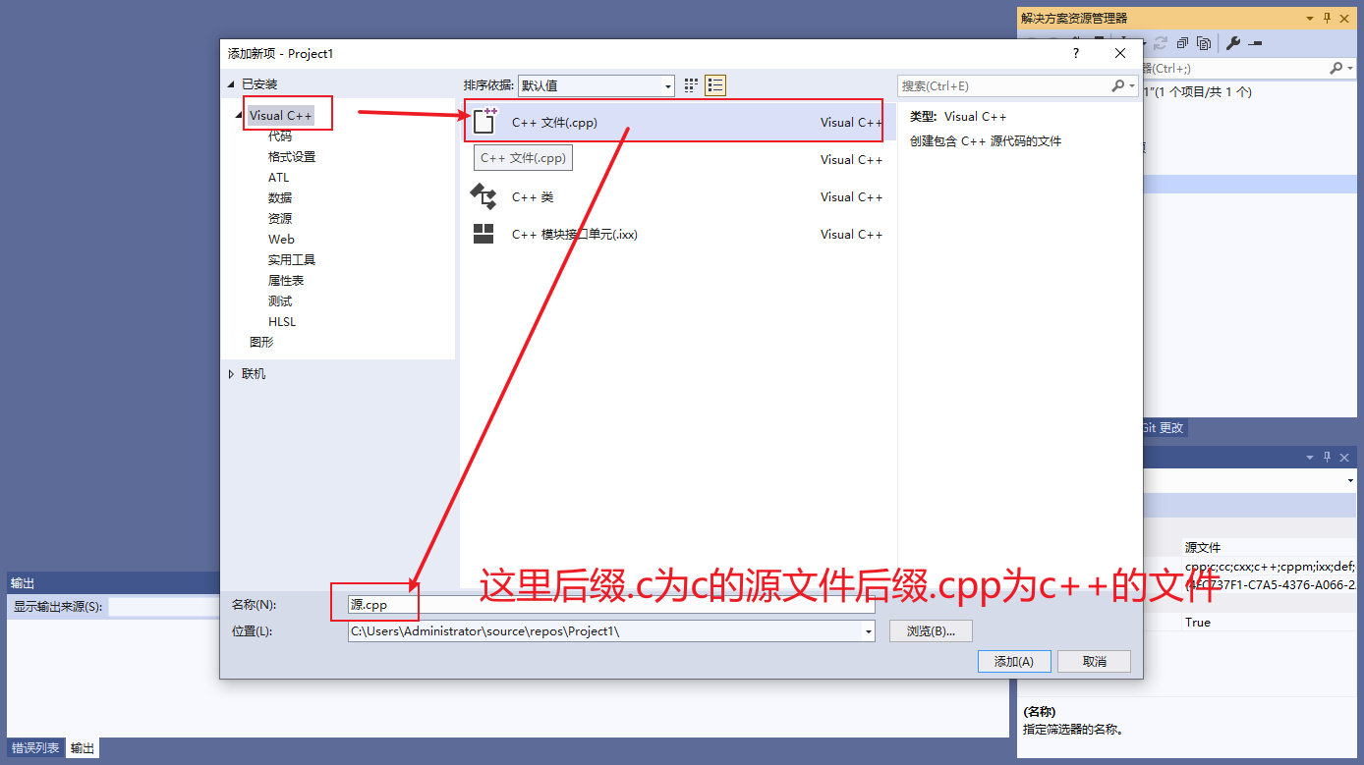Click the 浏览(B)... button

coord(930,630)
